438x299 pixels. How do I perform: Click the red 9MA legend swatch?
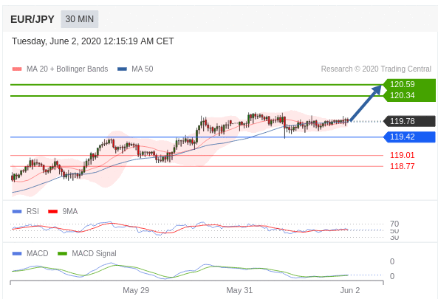[x=52, y=211]
